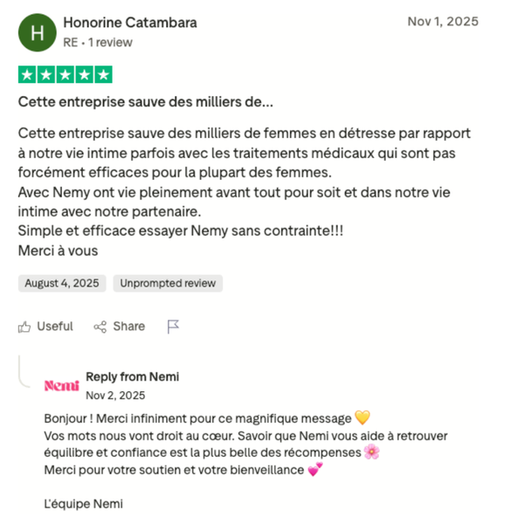Image resolution: width=524 pixels, height=524 pixels.
Task: Mark review as helpful via "Useful" label
Action: pyautogui.click(x=55, y=327)
